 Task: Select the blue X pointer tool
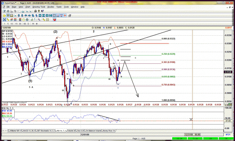[x=5, y=20]
